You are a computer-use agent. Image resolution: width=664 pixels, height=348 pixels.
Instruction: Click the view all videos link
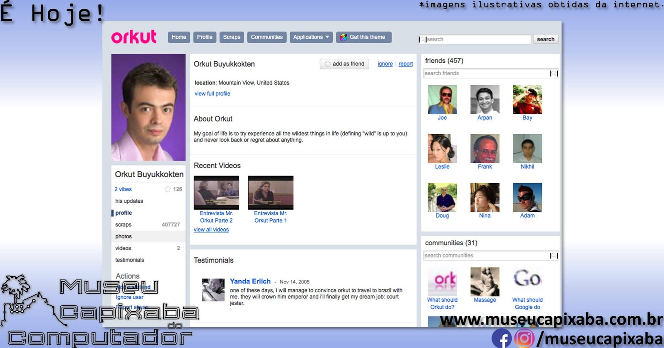point(211,230)
